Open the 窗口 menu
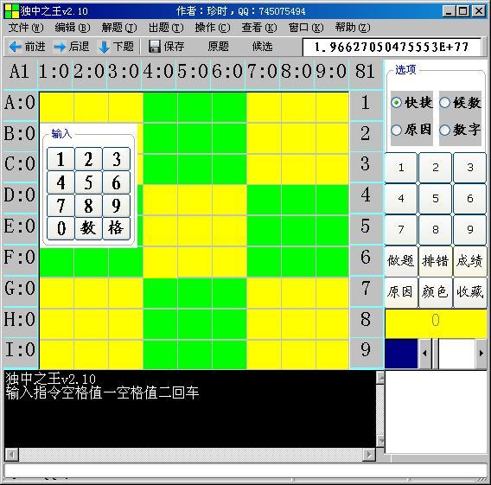The width and height of the screenshot is (491, 485). coord(306,28)
